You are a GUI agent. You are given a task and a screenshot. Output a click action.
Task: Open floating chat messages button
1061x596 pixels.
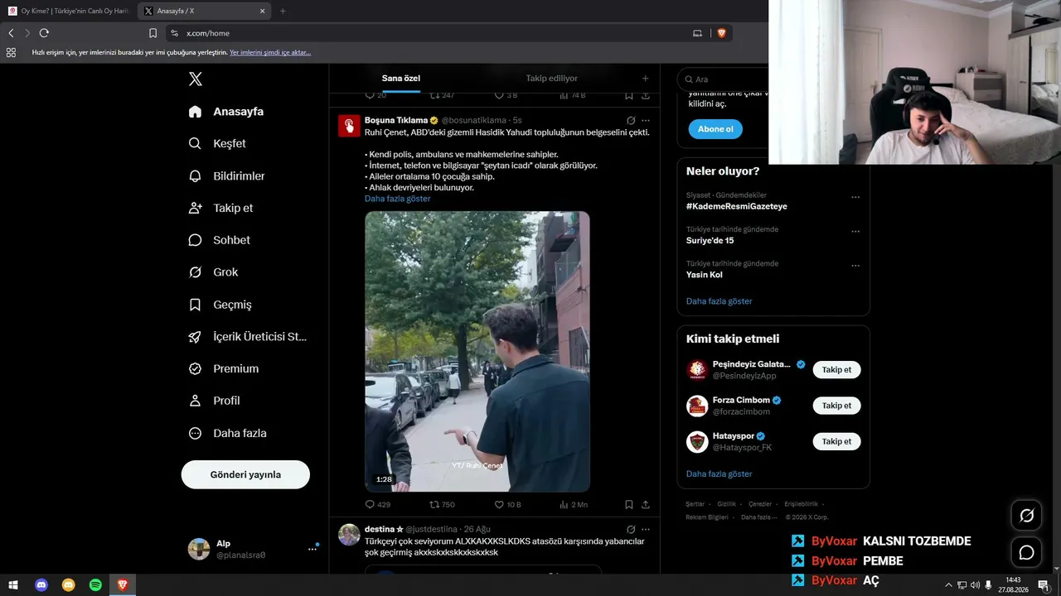1026,552
